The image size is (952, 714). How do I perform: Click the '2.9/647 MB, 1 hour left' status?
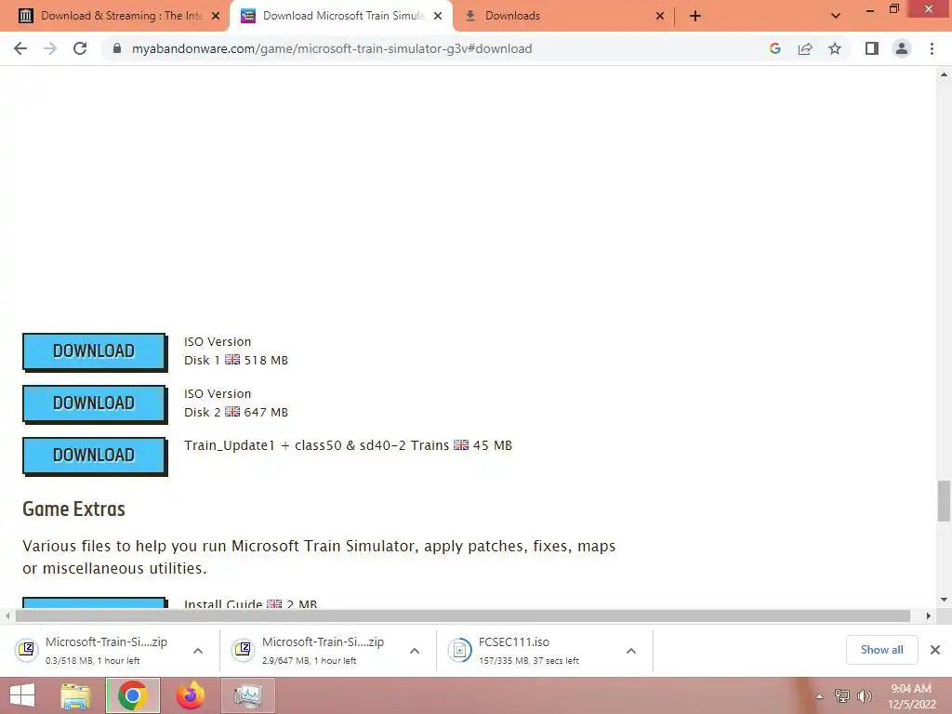pyautogui.click(x=309, y=661)
